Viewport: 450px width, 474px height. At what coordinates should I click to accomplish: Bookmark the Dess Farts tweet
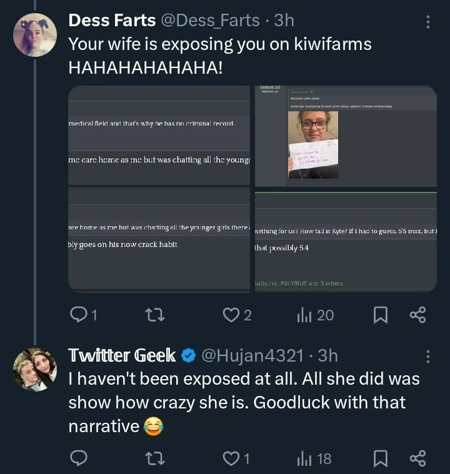(381, 315)
